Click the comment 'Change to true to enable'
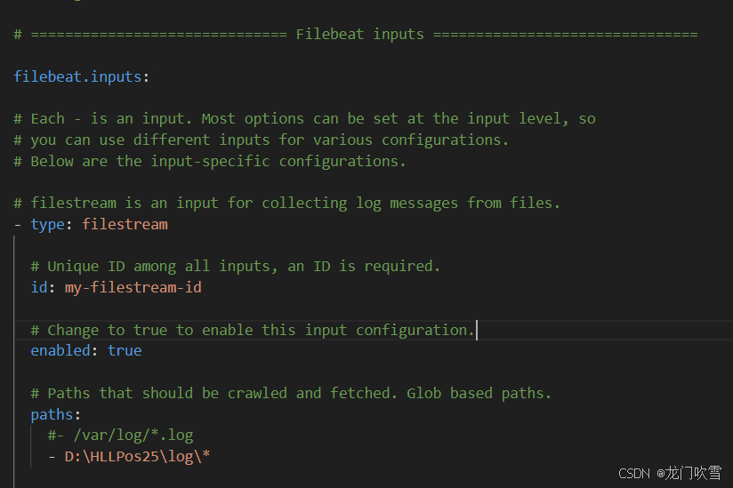 [253, 330]
